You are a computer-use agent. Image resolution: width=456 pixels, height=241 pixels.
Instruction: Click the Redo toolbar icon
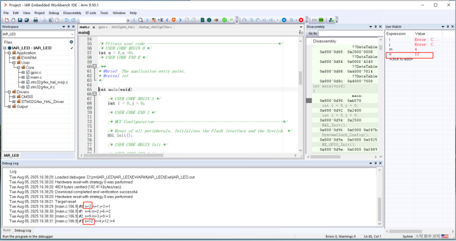74,20
